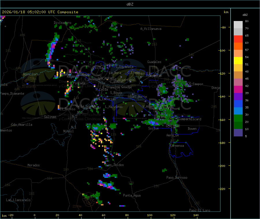The width and height of the screenshot is (260, 219).
Task: Click the 140 tick on the horizontal km axis
Action: coord(196,215)
